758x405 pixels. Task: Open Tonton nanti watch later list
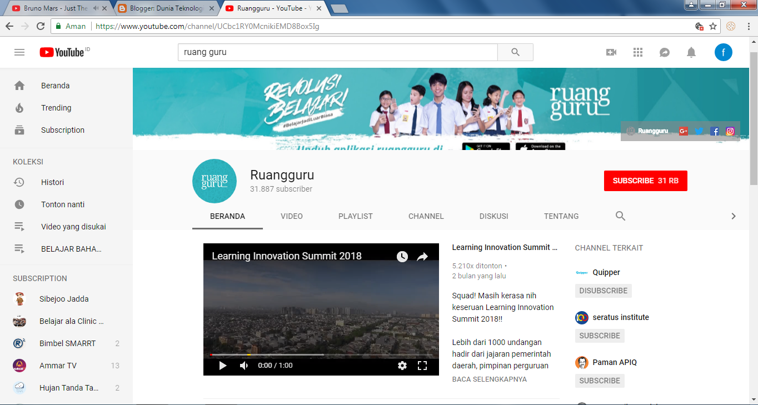[x=66, y=204]
